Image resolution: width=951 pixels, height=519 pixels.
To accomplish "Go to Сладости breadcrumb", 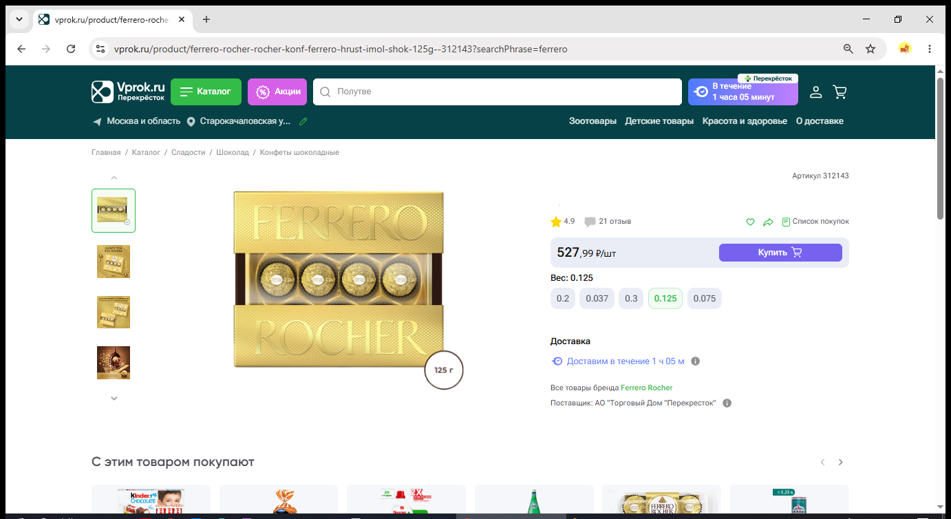I will [x=189, y=152].
